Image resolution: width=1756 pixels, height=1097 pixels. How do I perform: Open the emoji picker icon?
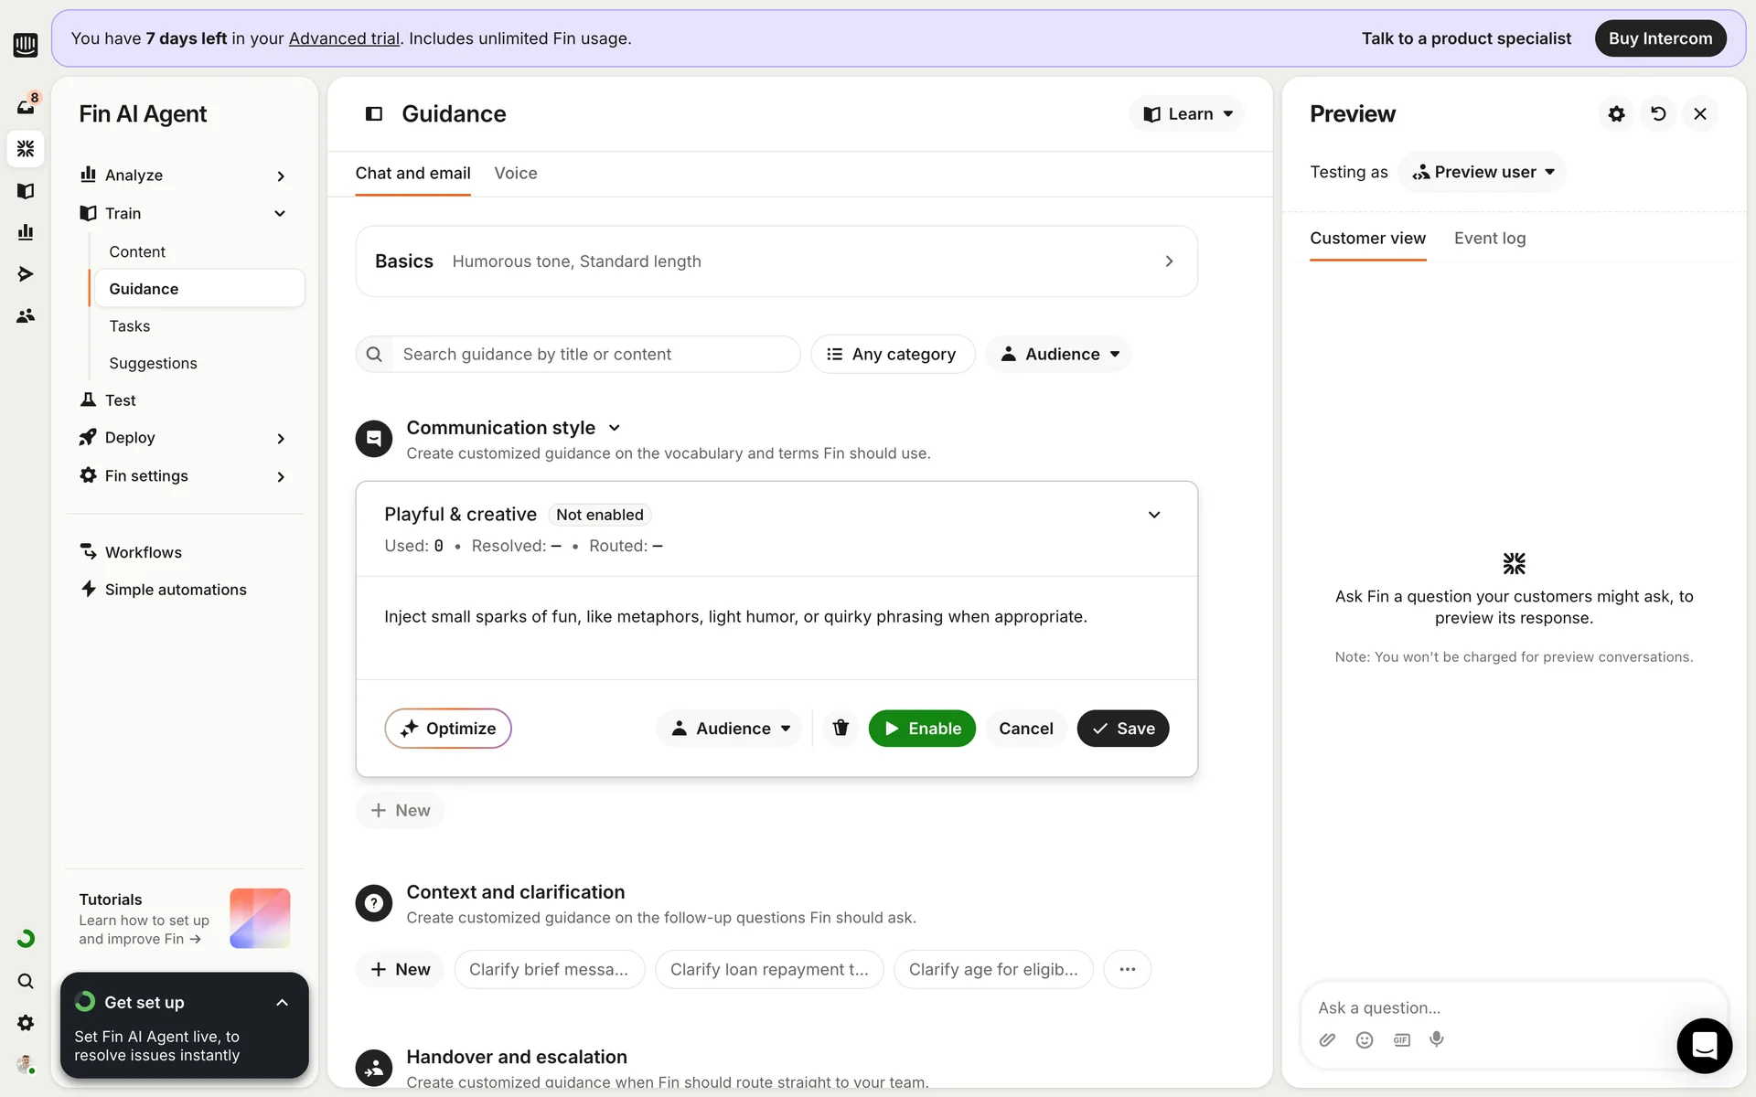tap(1364, 1039)
